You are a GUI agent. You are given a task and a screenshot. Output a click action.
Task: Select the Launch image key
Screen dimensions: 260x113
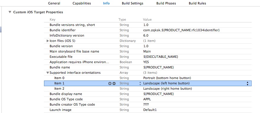61,110
